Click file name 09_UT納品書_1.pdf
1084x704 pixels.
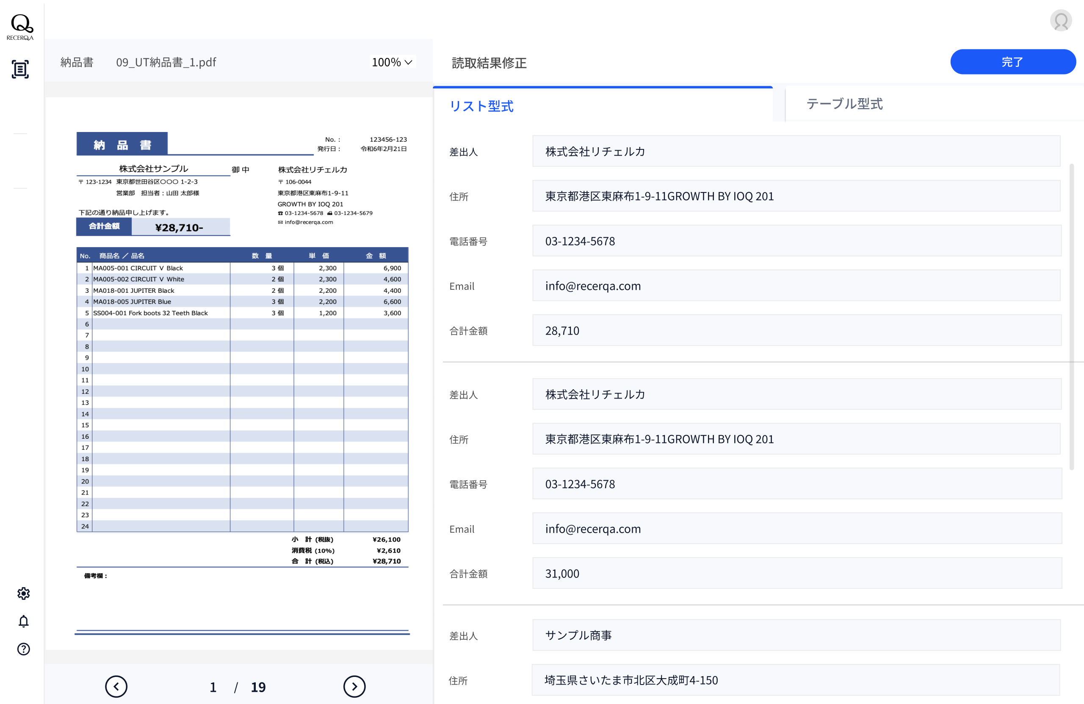pos(166,62)
